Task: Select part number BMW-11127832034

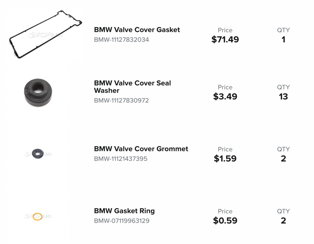Action: [x=121, y=40]
